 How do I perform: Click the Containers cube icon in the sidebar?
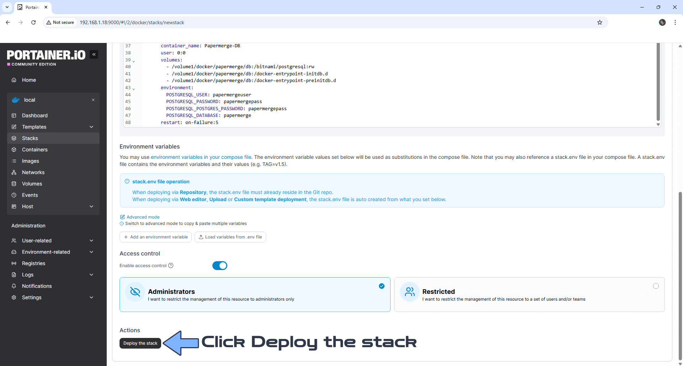[14, 150]
